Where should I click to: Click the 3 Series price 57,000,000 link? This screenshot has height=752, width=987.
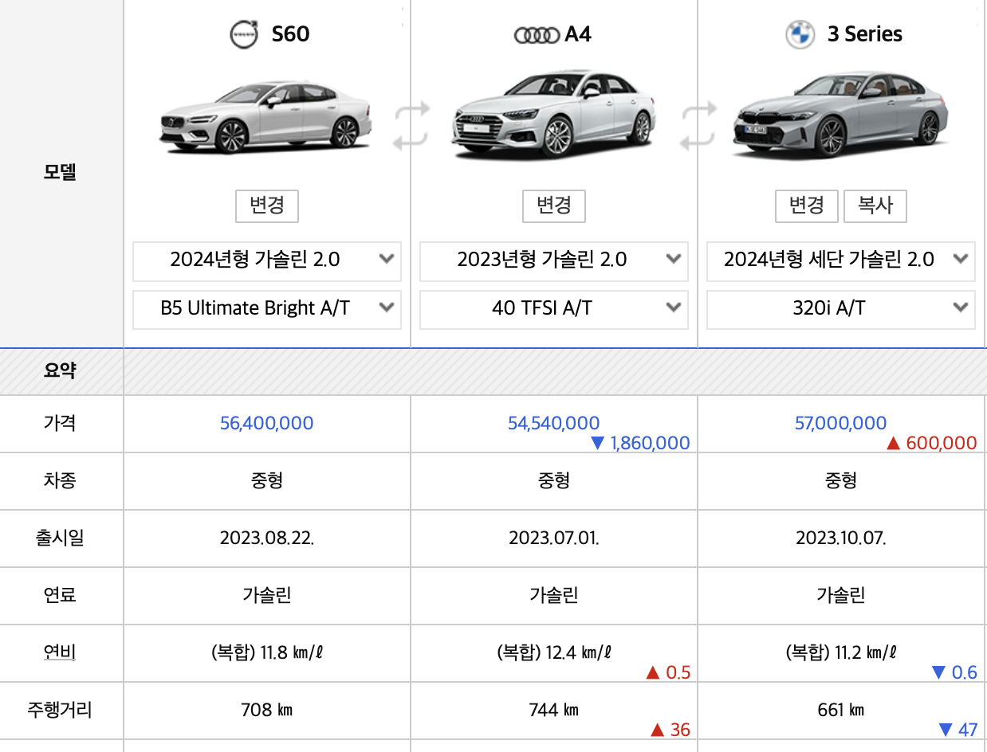tap(840, 423)
